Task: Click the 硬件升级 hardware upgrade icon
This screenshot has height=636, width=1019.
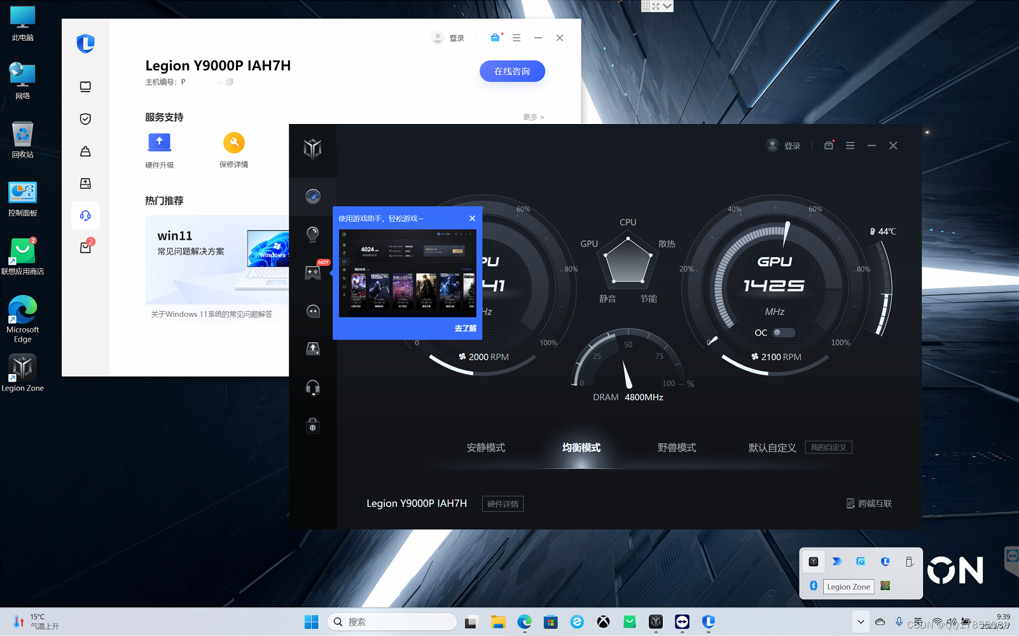Action: tap(159, 142)
